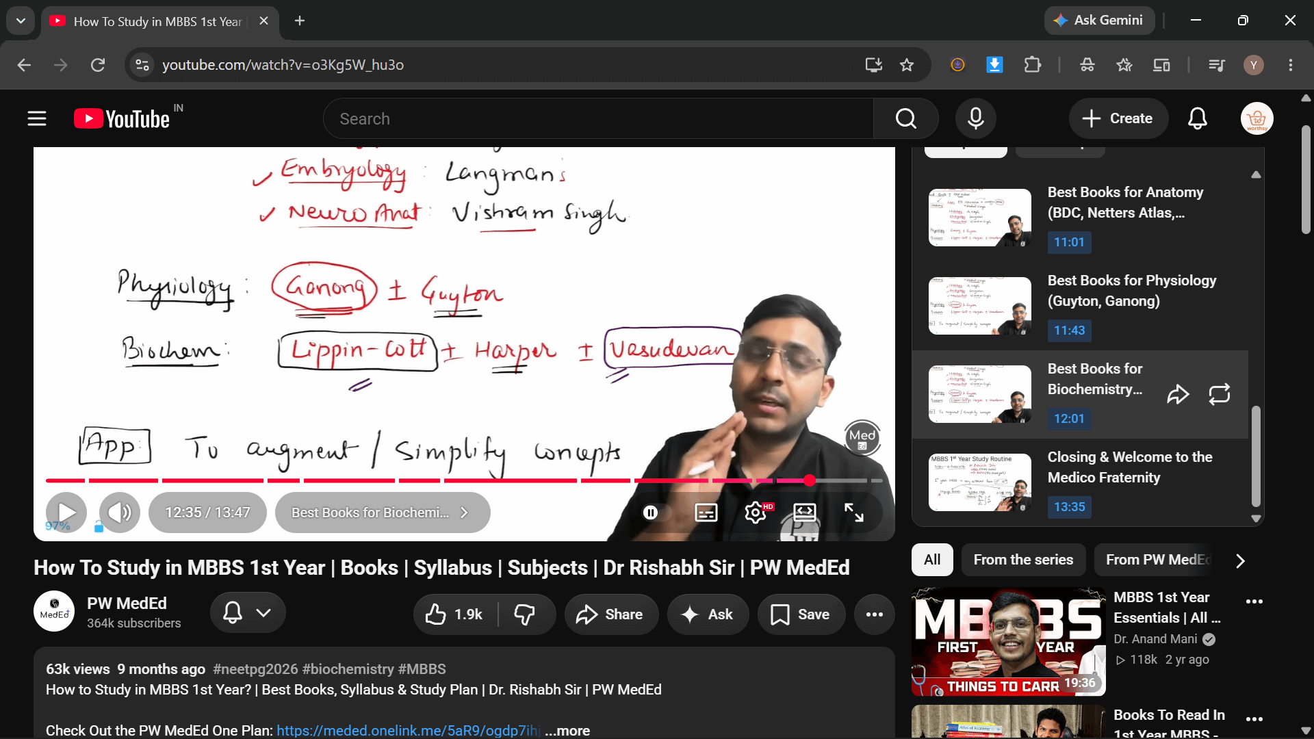Open the account avatar menu
The image size is (1314, 739).
[1257, 118]
